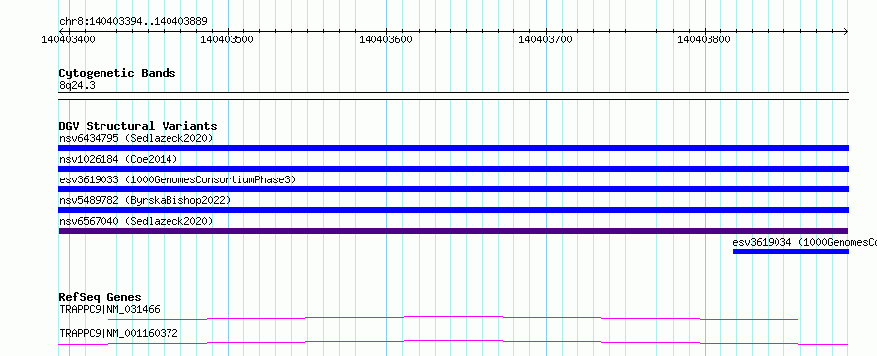Open variant nsv6567040 (Sedlazeck2020) label

[x=136, y=221]
